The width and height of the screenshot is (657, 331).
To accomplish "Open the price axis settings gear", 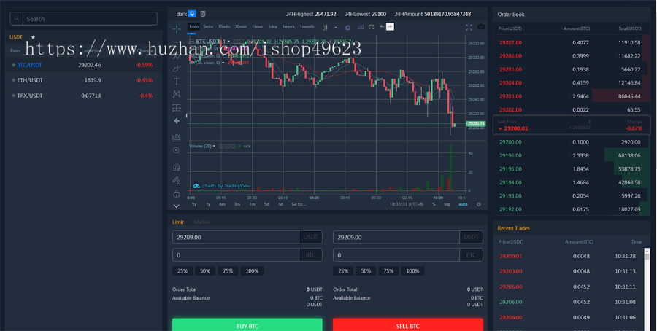I will pos(478,204).
